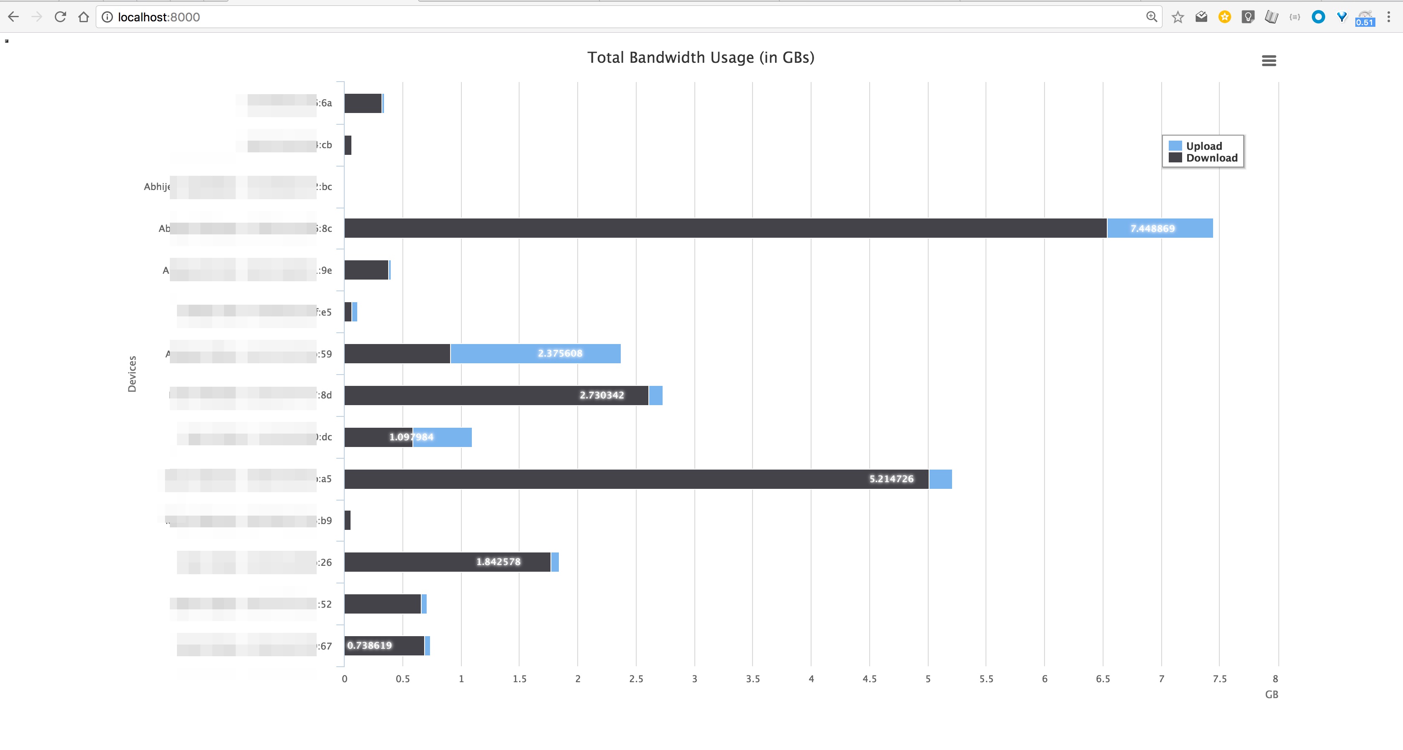Click the browser reload button
This screenshot has height=750, width=1403.
(61, 17)
